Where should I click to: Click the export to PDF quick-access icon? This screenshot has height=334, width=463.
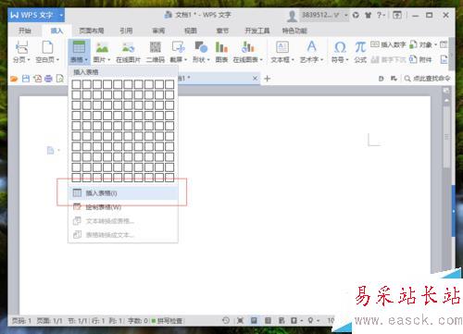point(37,79)
